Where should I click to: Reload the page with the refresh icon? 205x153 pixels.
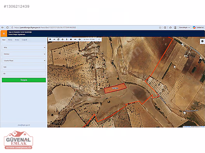7,27
